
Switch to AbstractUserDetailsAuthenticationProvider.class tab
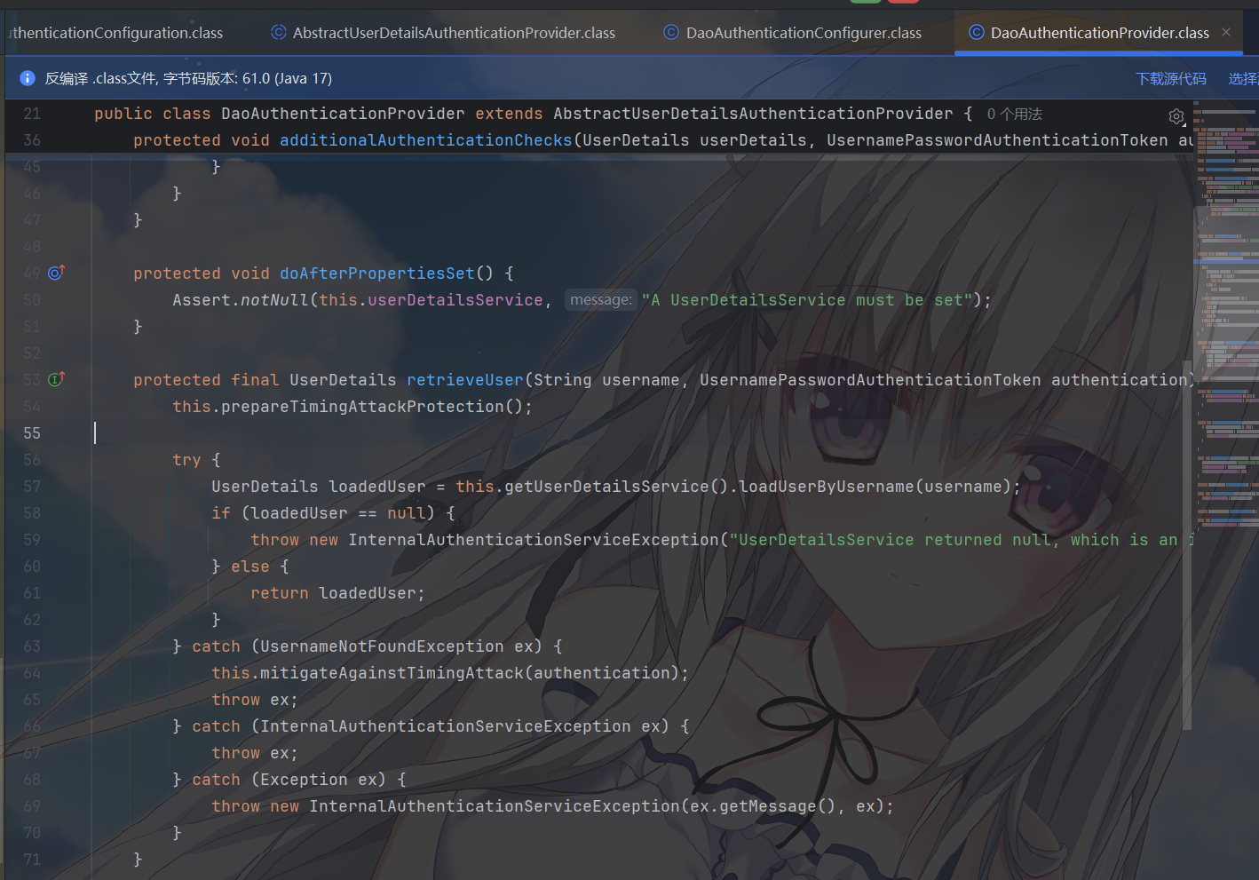click(x=453, y=33)
